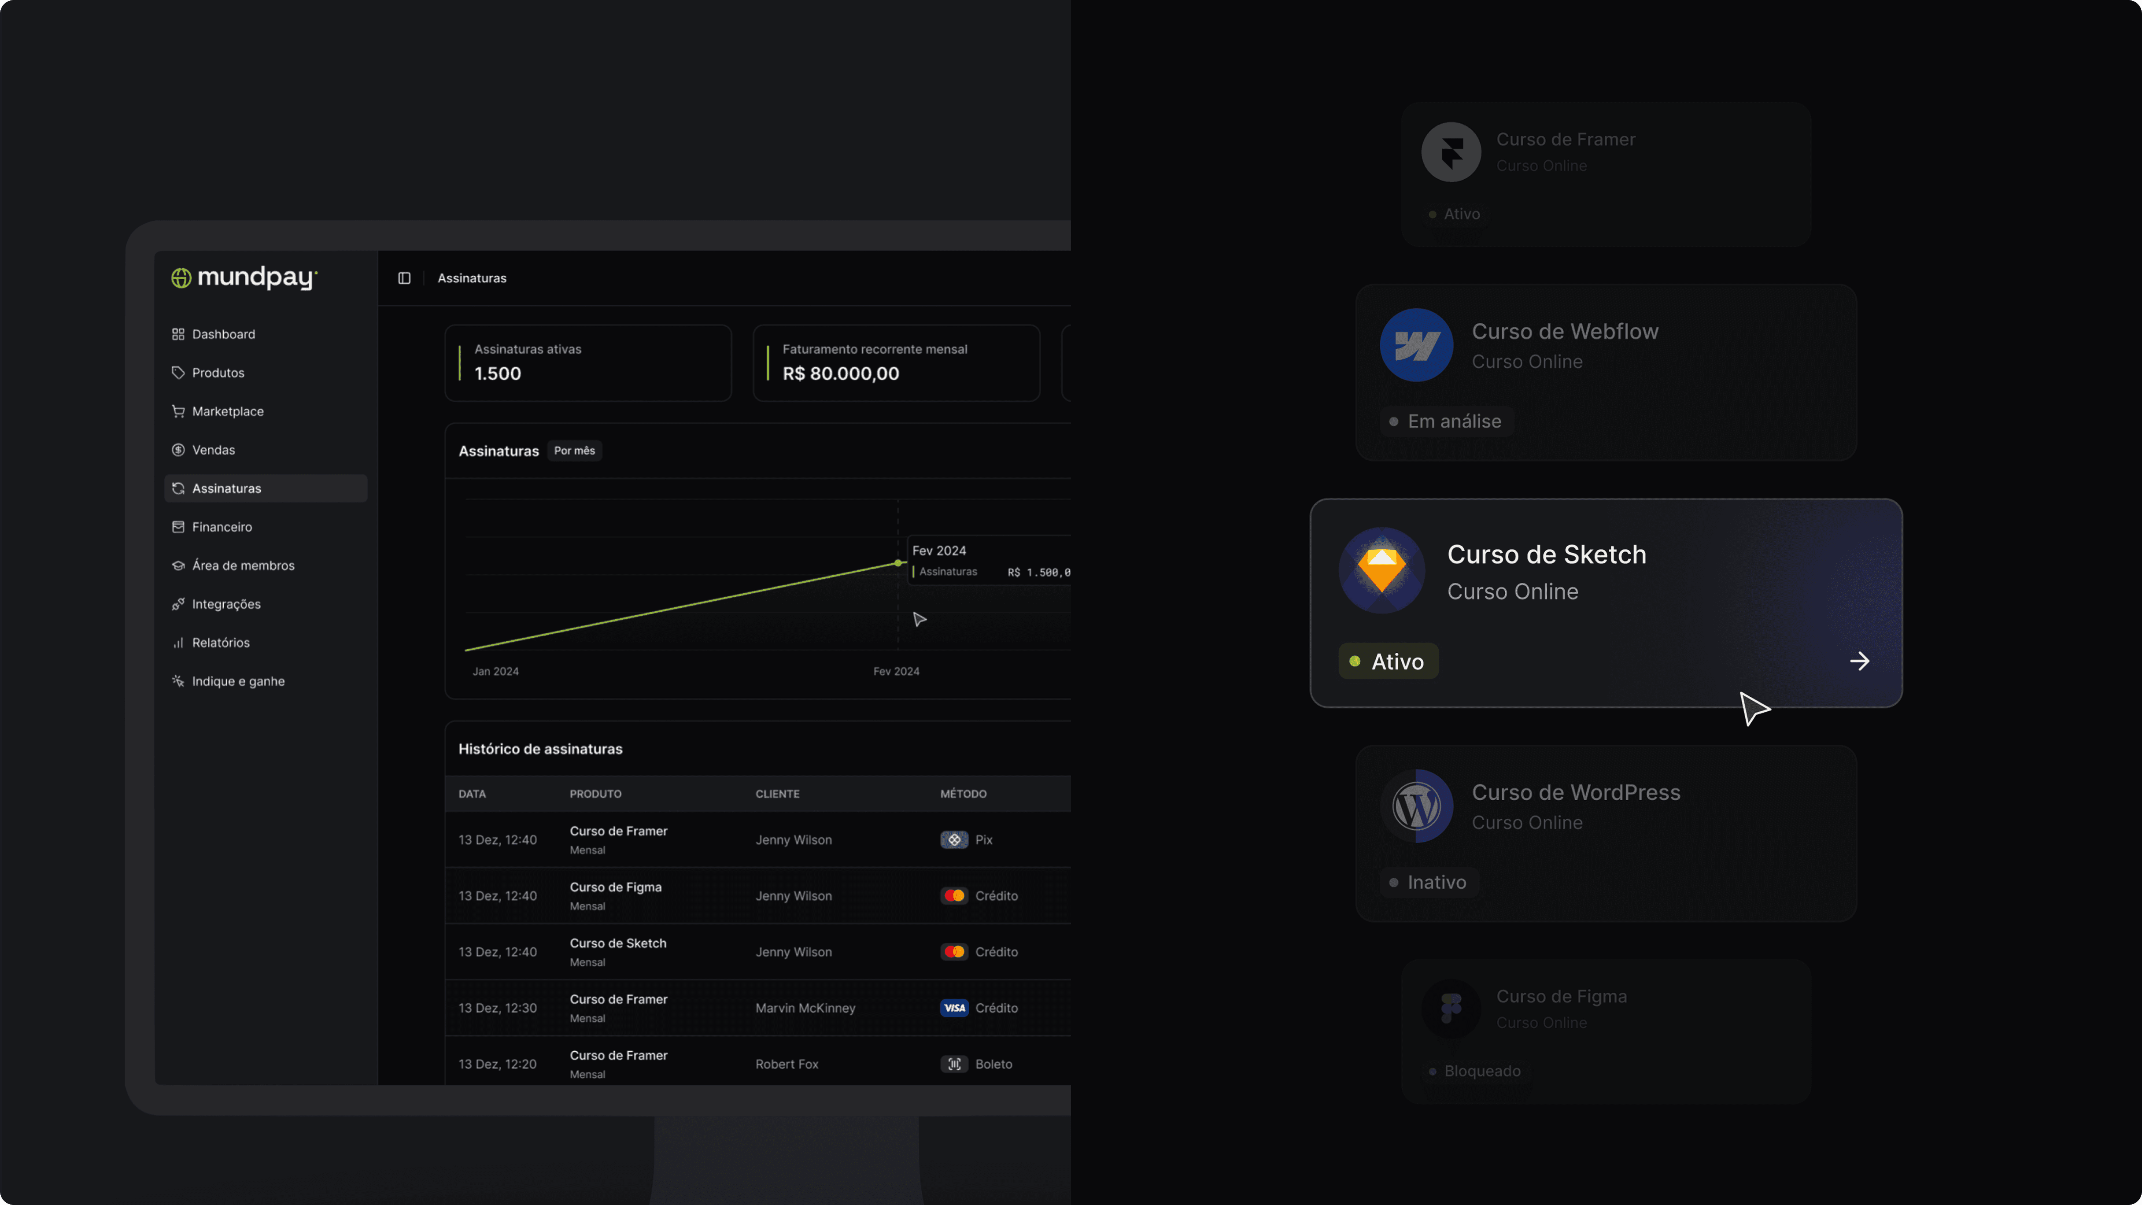Click Indique e ganhe link
This screenshot has width=2142, height=1205.
[x=238, y=681]
